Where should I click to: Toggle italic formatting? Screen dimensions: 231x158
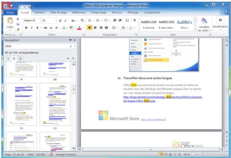32,28
